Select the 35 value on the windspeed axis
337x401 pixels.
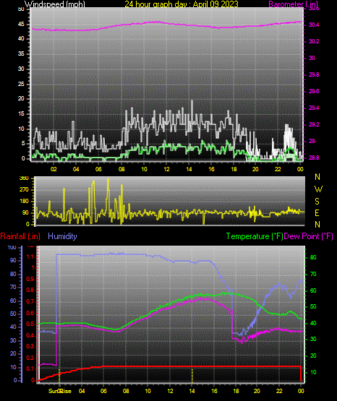coord(21,53)
